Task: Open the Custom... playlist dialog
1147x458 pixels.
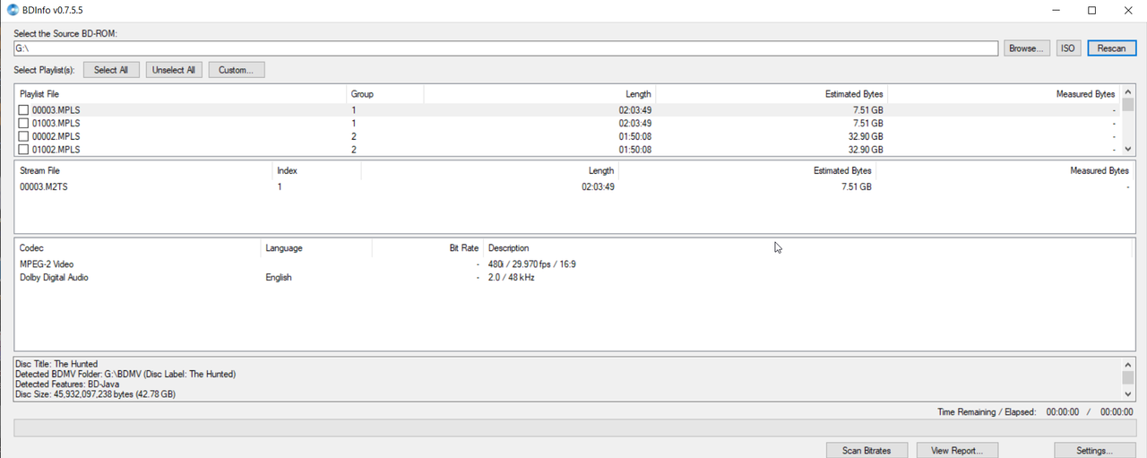Action: point(237,70)
